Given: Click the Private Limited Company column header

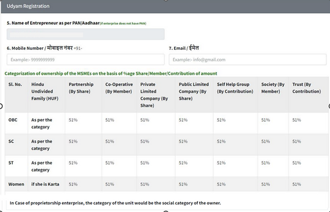Looking at the screenshot, I should 154,95.
